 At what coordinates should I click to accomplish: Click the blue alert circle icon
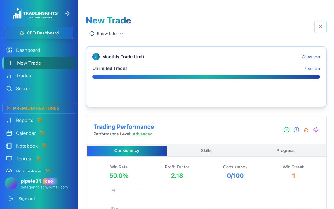[296, 130]
